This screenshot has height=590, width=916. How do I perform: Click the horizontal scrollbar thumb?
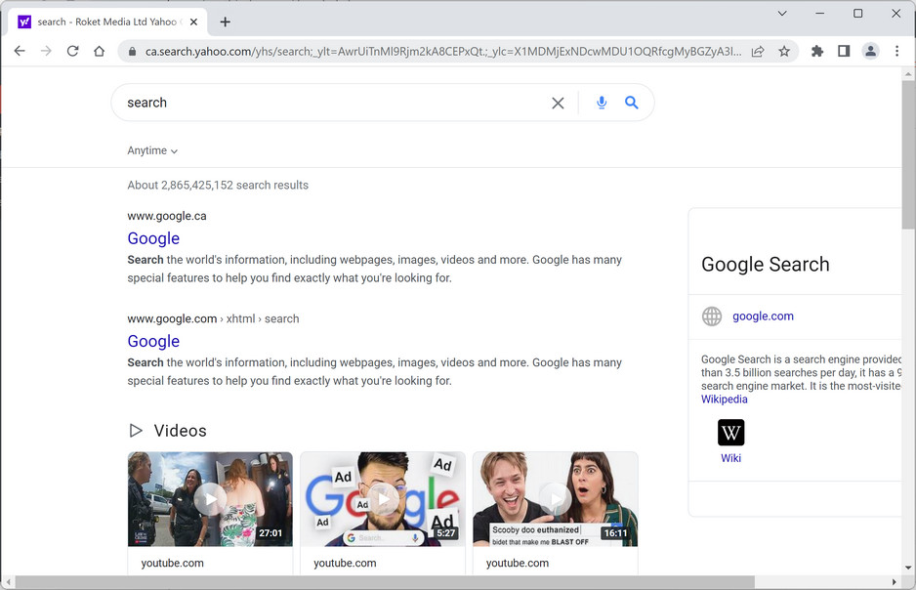[385, 582]
